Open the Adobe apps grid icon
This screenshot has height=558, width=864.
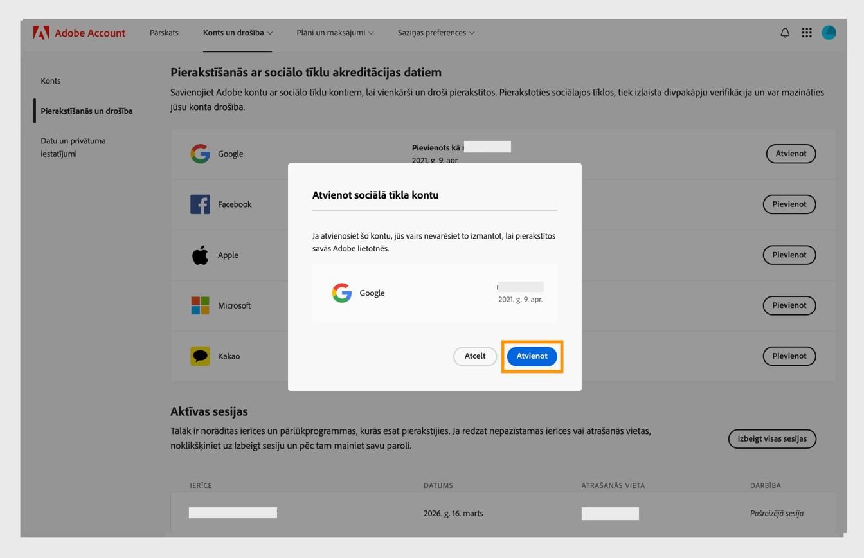pyautogui.click(x=807, y=32)
